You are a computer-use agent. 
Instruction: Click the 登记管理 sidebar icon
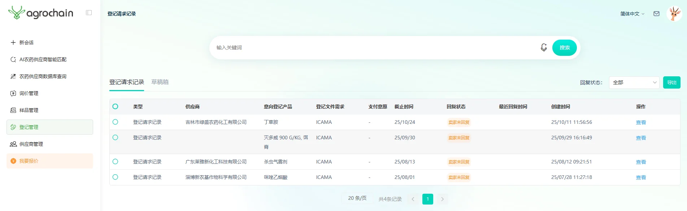pos(13,127)
